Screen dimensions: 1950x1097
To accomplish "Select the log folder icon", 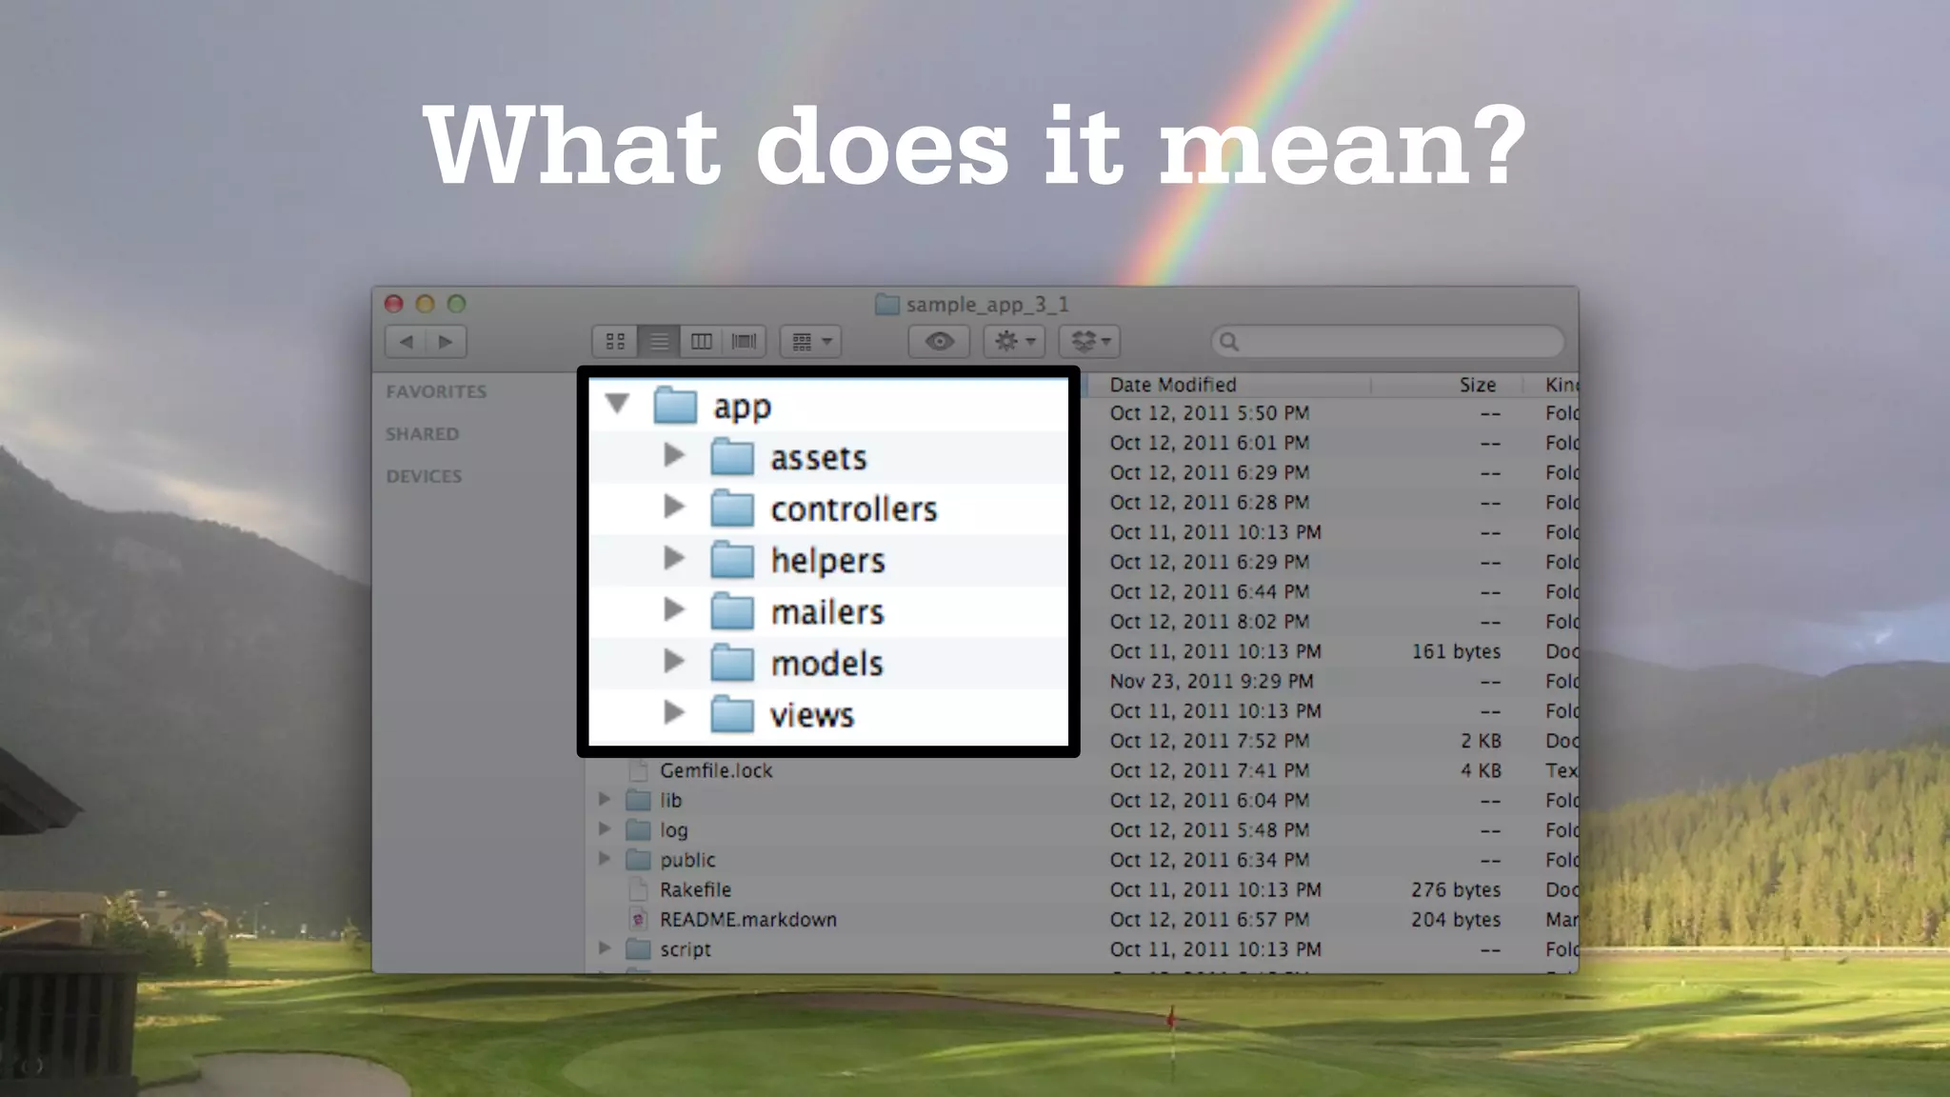I will tap(638, 829).
